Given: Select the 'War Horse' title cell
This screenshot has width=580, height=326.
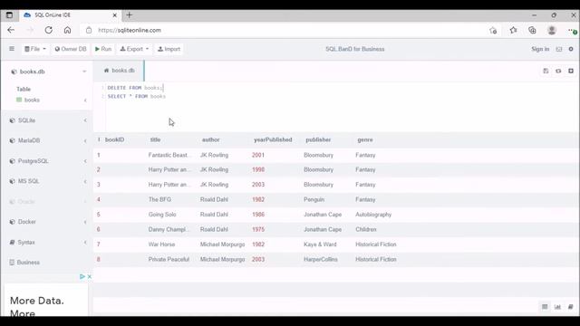Looking at the screenshot, I should click(x=161, y=244).
